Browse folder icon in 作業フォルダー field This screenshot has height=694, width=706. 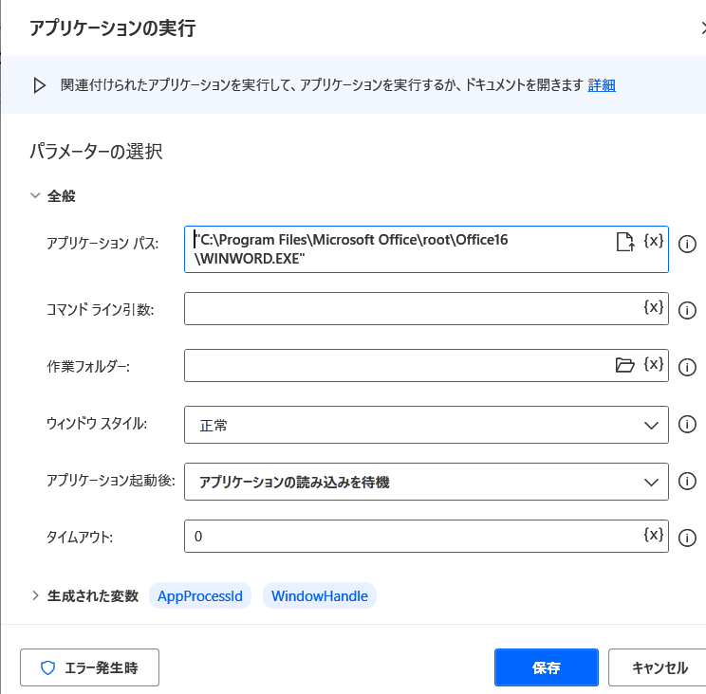click(x=625, y=365)
